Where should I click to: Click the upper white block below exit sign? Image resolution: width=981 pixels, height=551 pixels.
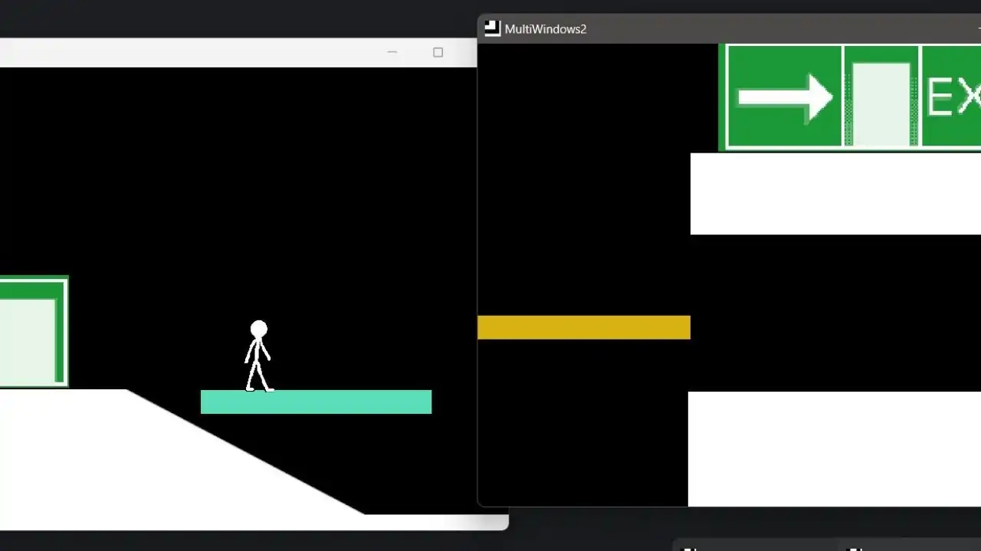(835, 194)
